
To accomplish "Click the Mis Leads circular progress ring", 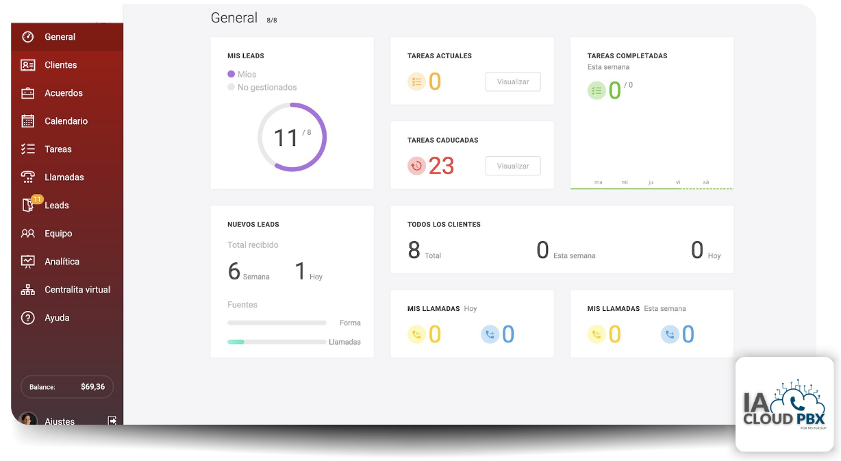I will [292, 137].
